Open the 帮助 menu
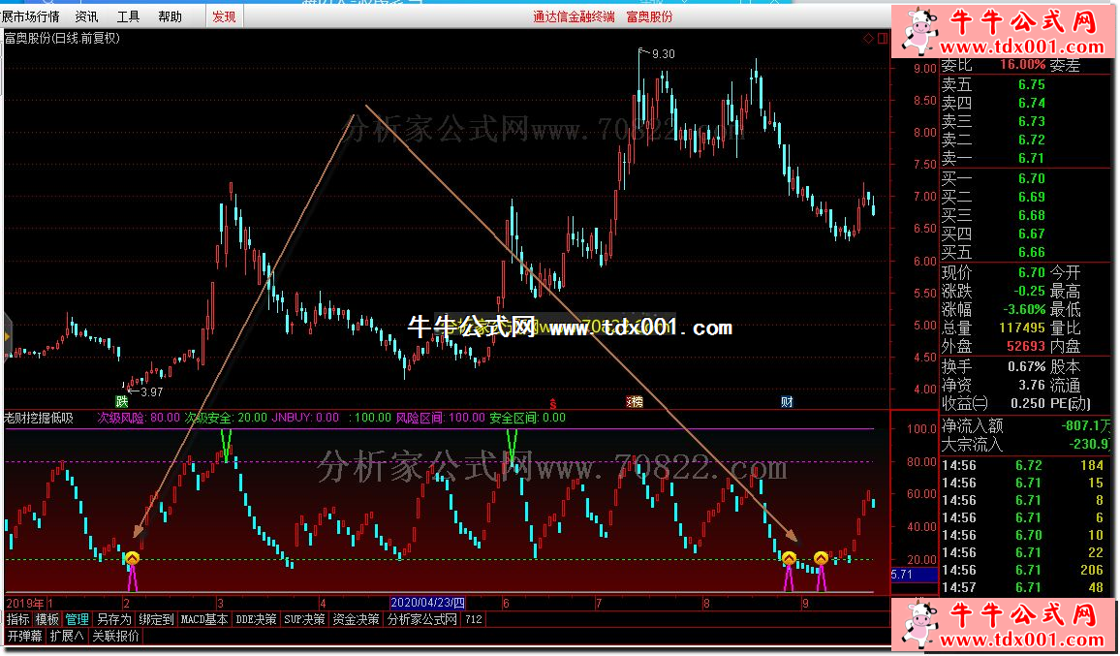 click(x=170, y=16)
